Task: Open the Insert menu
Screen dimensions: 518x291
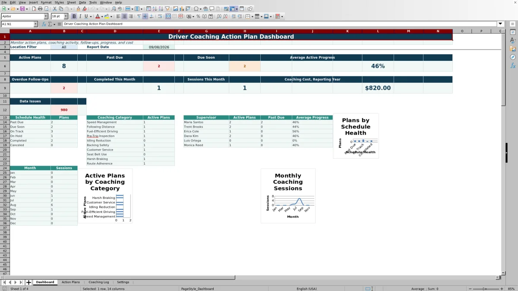Action: pos(33,3)
